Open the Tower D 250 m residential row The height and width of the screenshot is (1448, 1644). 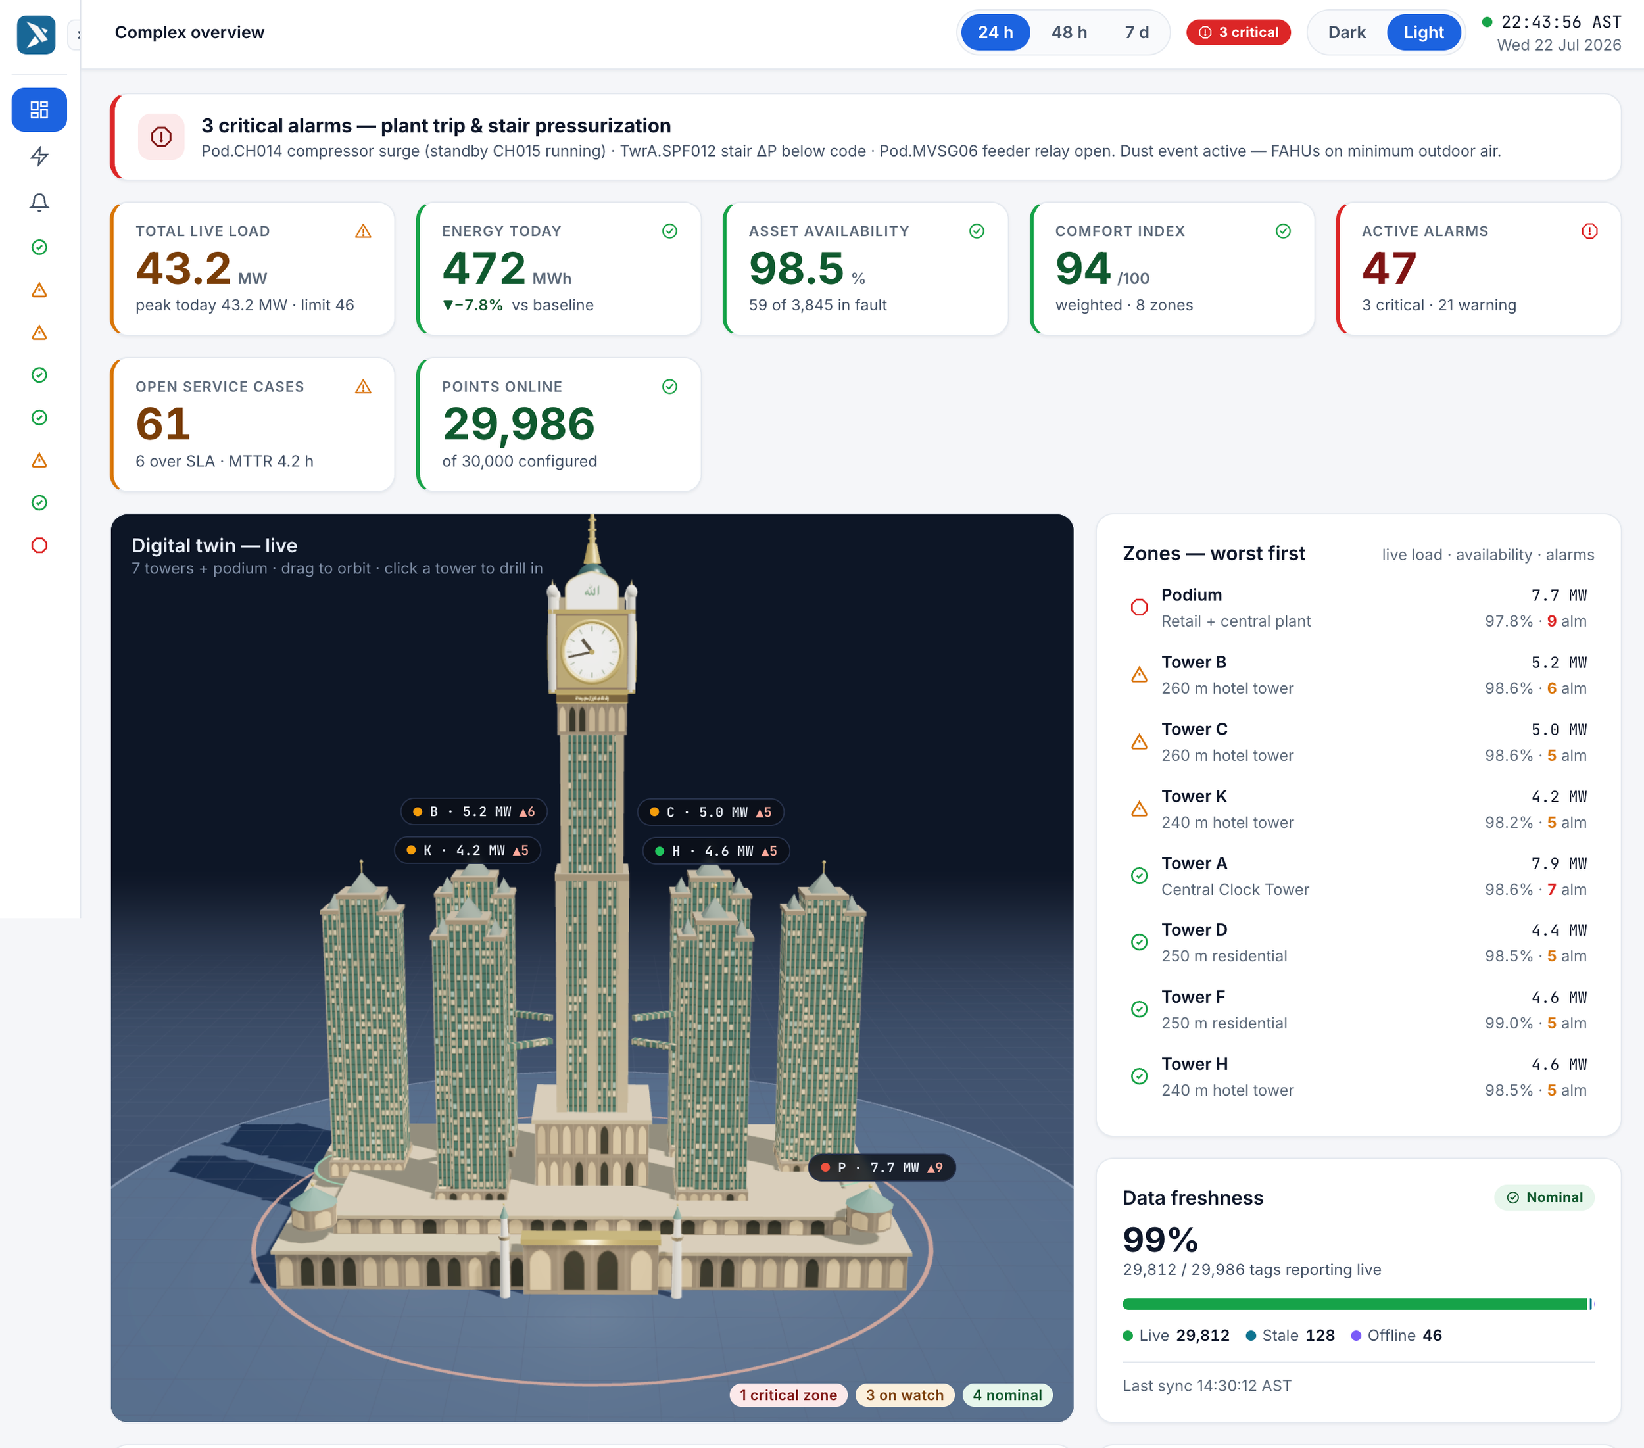1359,942
